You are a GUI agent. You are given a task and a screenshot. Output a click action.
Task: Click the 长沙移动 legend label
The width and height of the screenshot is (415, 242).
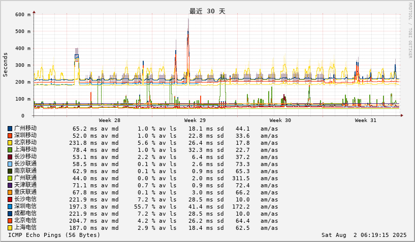(25, 157)
